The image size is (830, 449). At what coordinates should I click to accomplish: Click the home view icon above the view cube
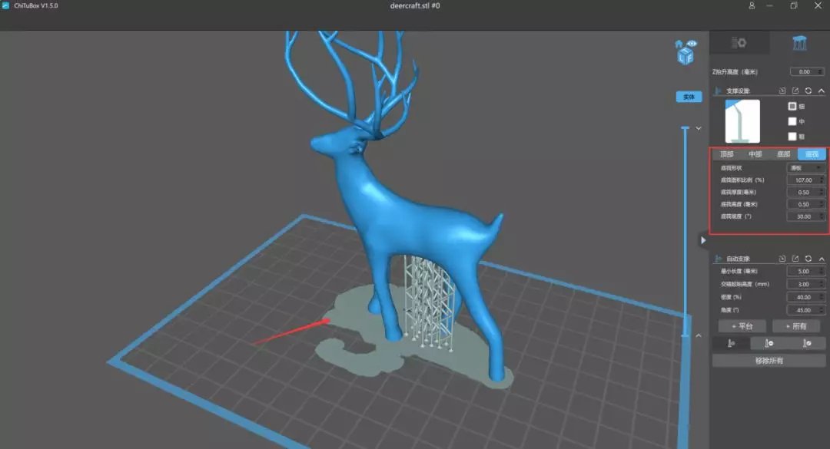[x=679, y=44]
